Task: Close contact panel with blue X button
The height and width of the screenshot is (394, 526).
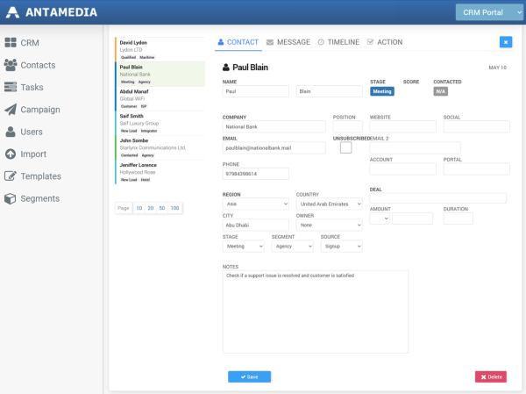Action: (506, 41)
